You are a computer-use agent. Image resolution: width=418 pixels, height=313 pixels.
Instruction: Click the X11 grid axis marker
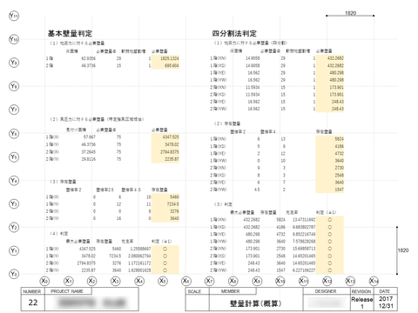pyautogui.click(x=304, y=281)
